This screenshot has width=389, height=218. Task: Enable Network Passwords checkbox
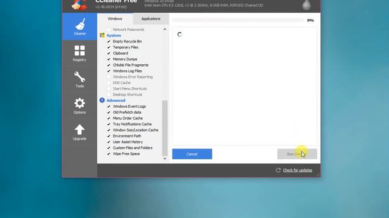(109, 30)
